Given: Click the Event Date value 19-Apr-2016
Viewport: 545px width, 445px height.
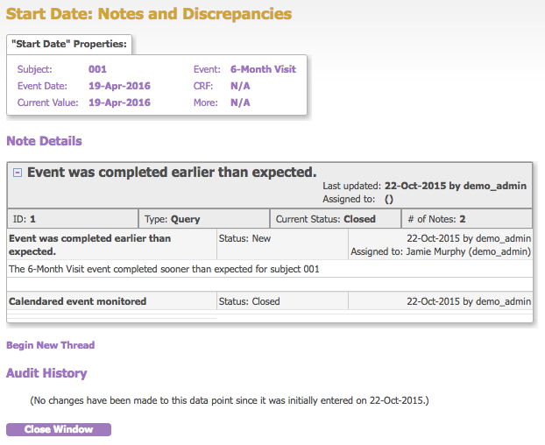Looking at the screenshot, I should [x=119, y=86].
